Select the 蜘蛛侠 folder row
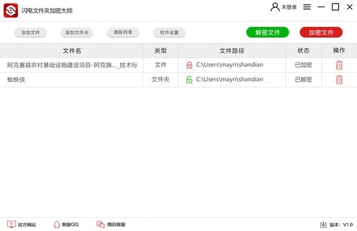This screenshot has width=357, height=231. [178, 80]
